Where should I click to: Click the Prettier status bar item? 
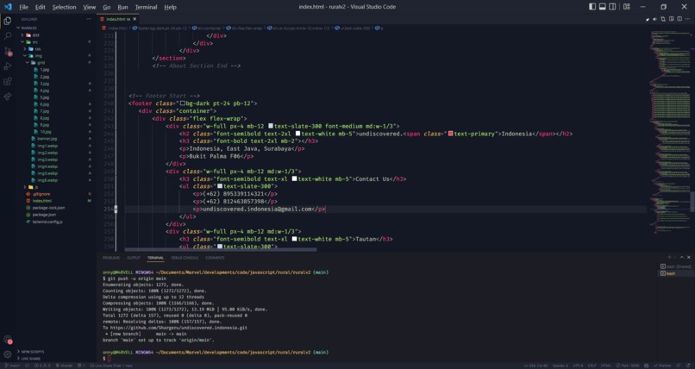(x=662, y=366)
